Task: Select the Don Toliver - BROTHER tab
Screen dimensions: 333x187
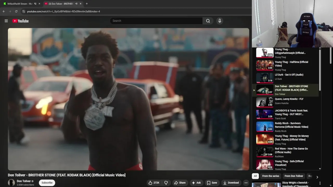Action: click(x=61, y=4)
